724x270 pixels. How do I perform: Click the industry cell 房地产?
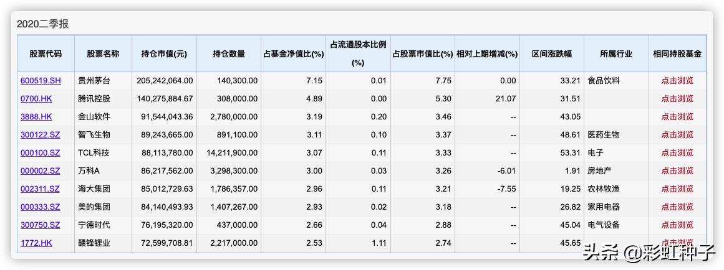pos(600,170)
